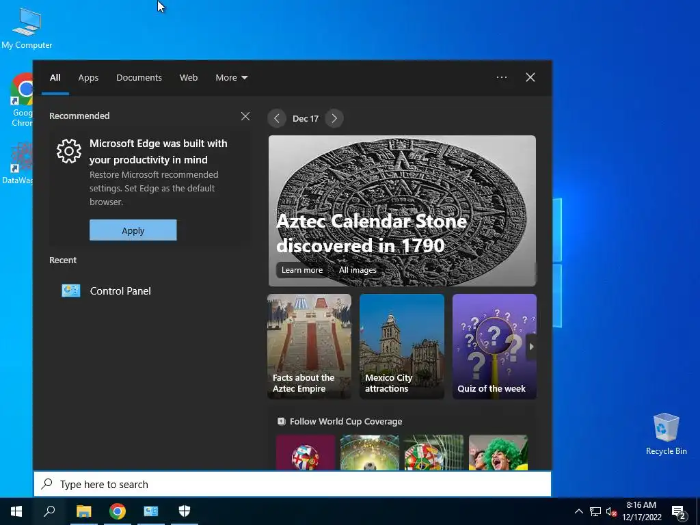700x525 pixels.
Task: Open Facts about the Aztec Empire card
Action: coord(309,347)
